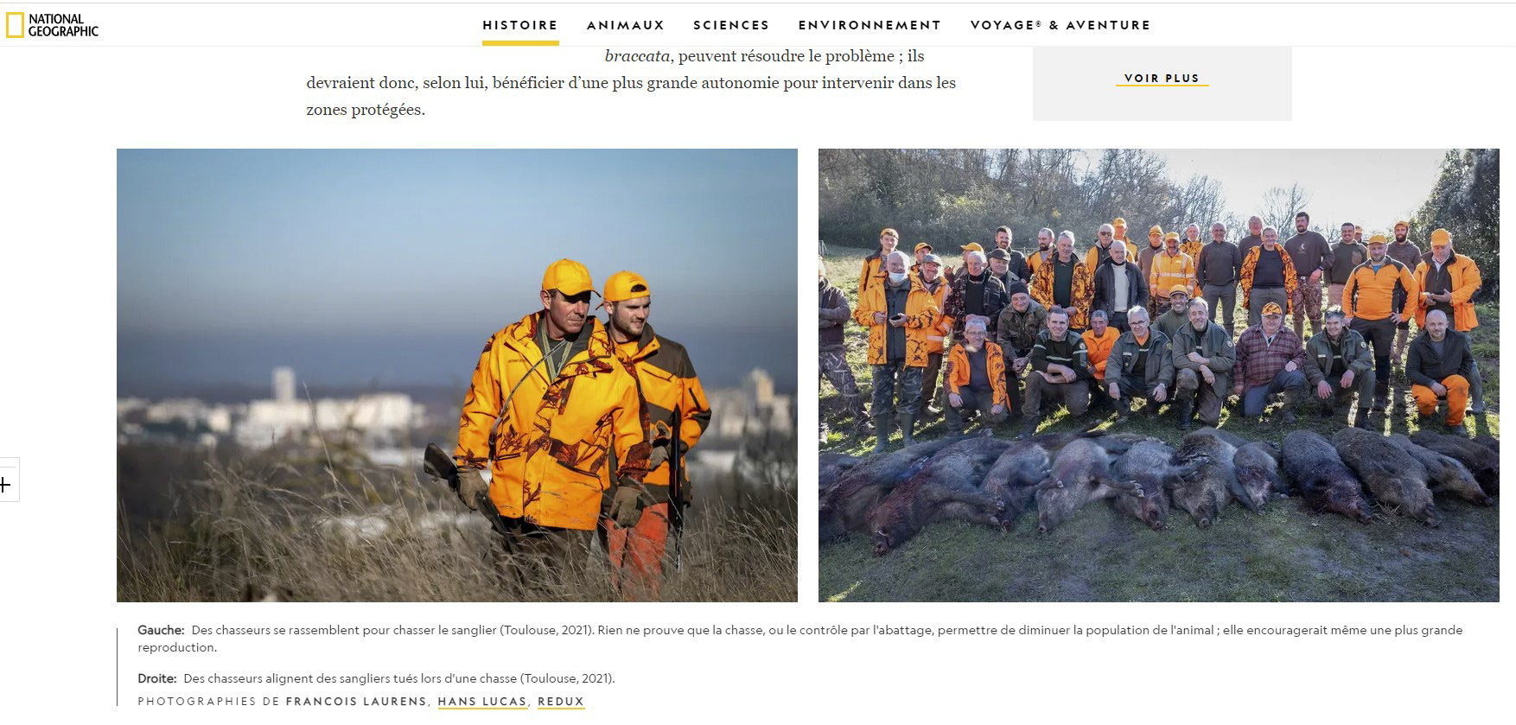Click the gray box around Voir Plus
Screen dimensions: 1516x725
pos(1162,83)
